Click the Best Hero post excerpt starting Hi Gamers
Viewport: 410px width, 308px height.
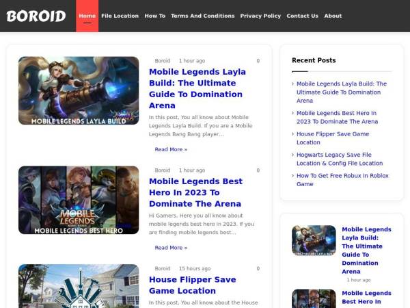(202, 224)
